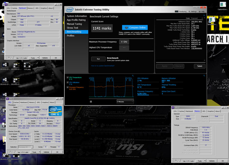The height and width of the screenshot is (165, 229).
Task: Pause the XTU monitoring graph
Action: point(91,101)
